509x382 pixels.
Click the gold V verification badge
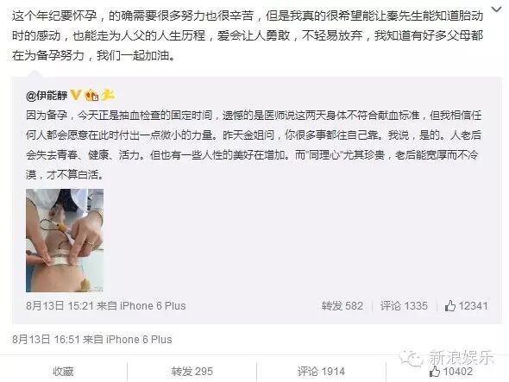76,95
